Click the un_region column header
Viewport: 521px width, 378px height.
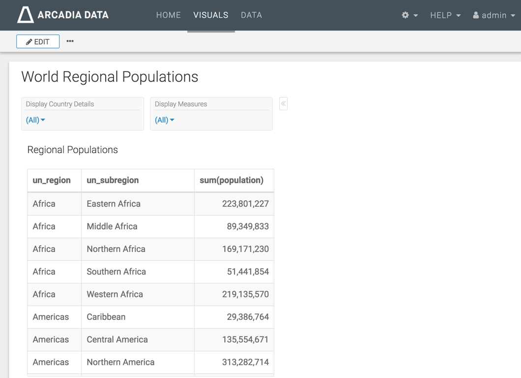point(52,180)
